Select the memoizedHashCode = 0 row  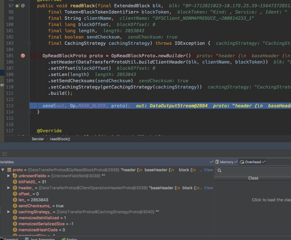[107, 230]
